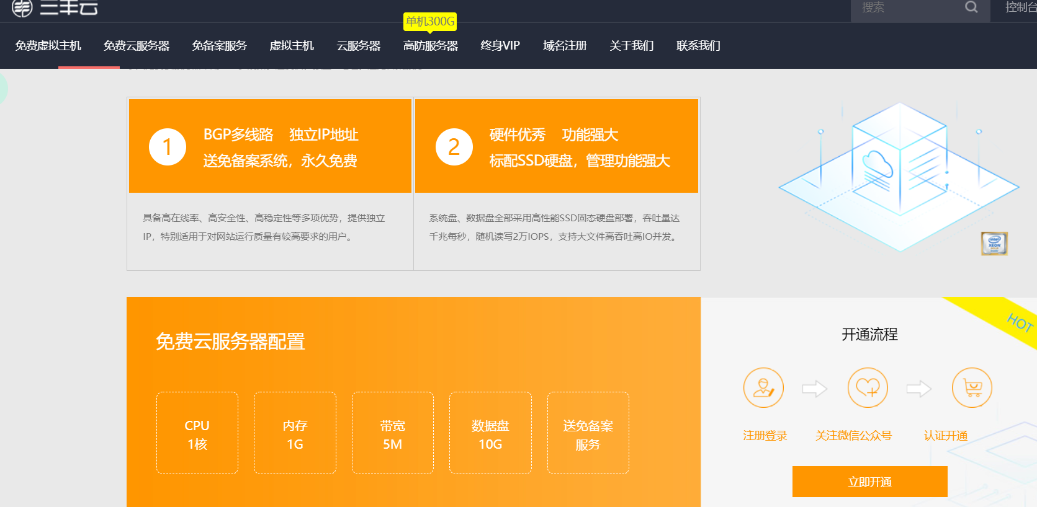
Task: Open the 云服务器 menu item
Action: 359,46
